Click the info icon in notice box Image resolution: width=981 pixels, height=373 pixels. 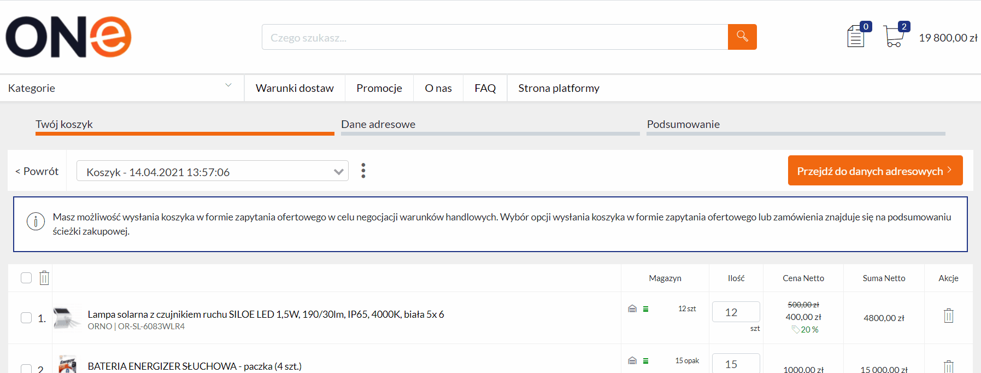(x=36, y=222)
